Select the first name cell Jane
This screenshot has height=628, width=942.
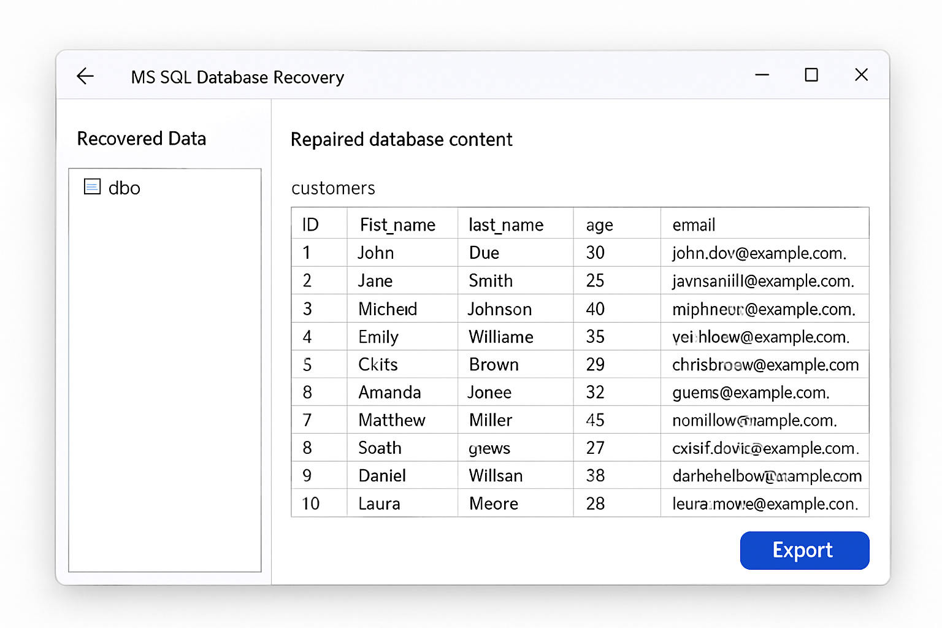[402, 280]
